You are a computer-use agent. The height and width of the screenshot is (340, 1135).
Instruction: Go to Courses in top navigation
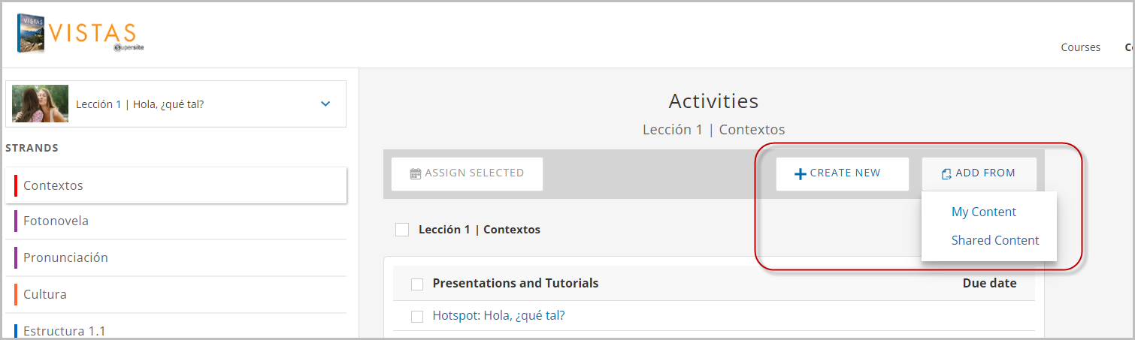coord(1081,47)
